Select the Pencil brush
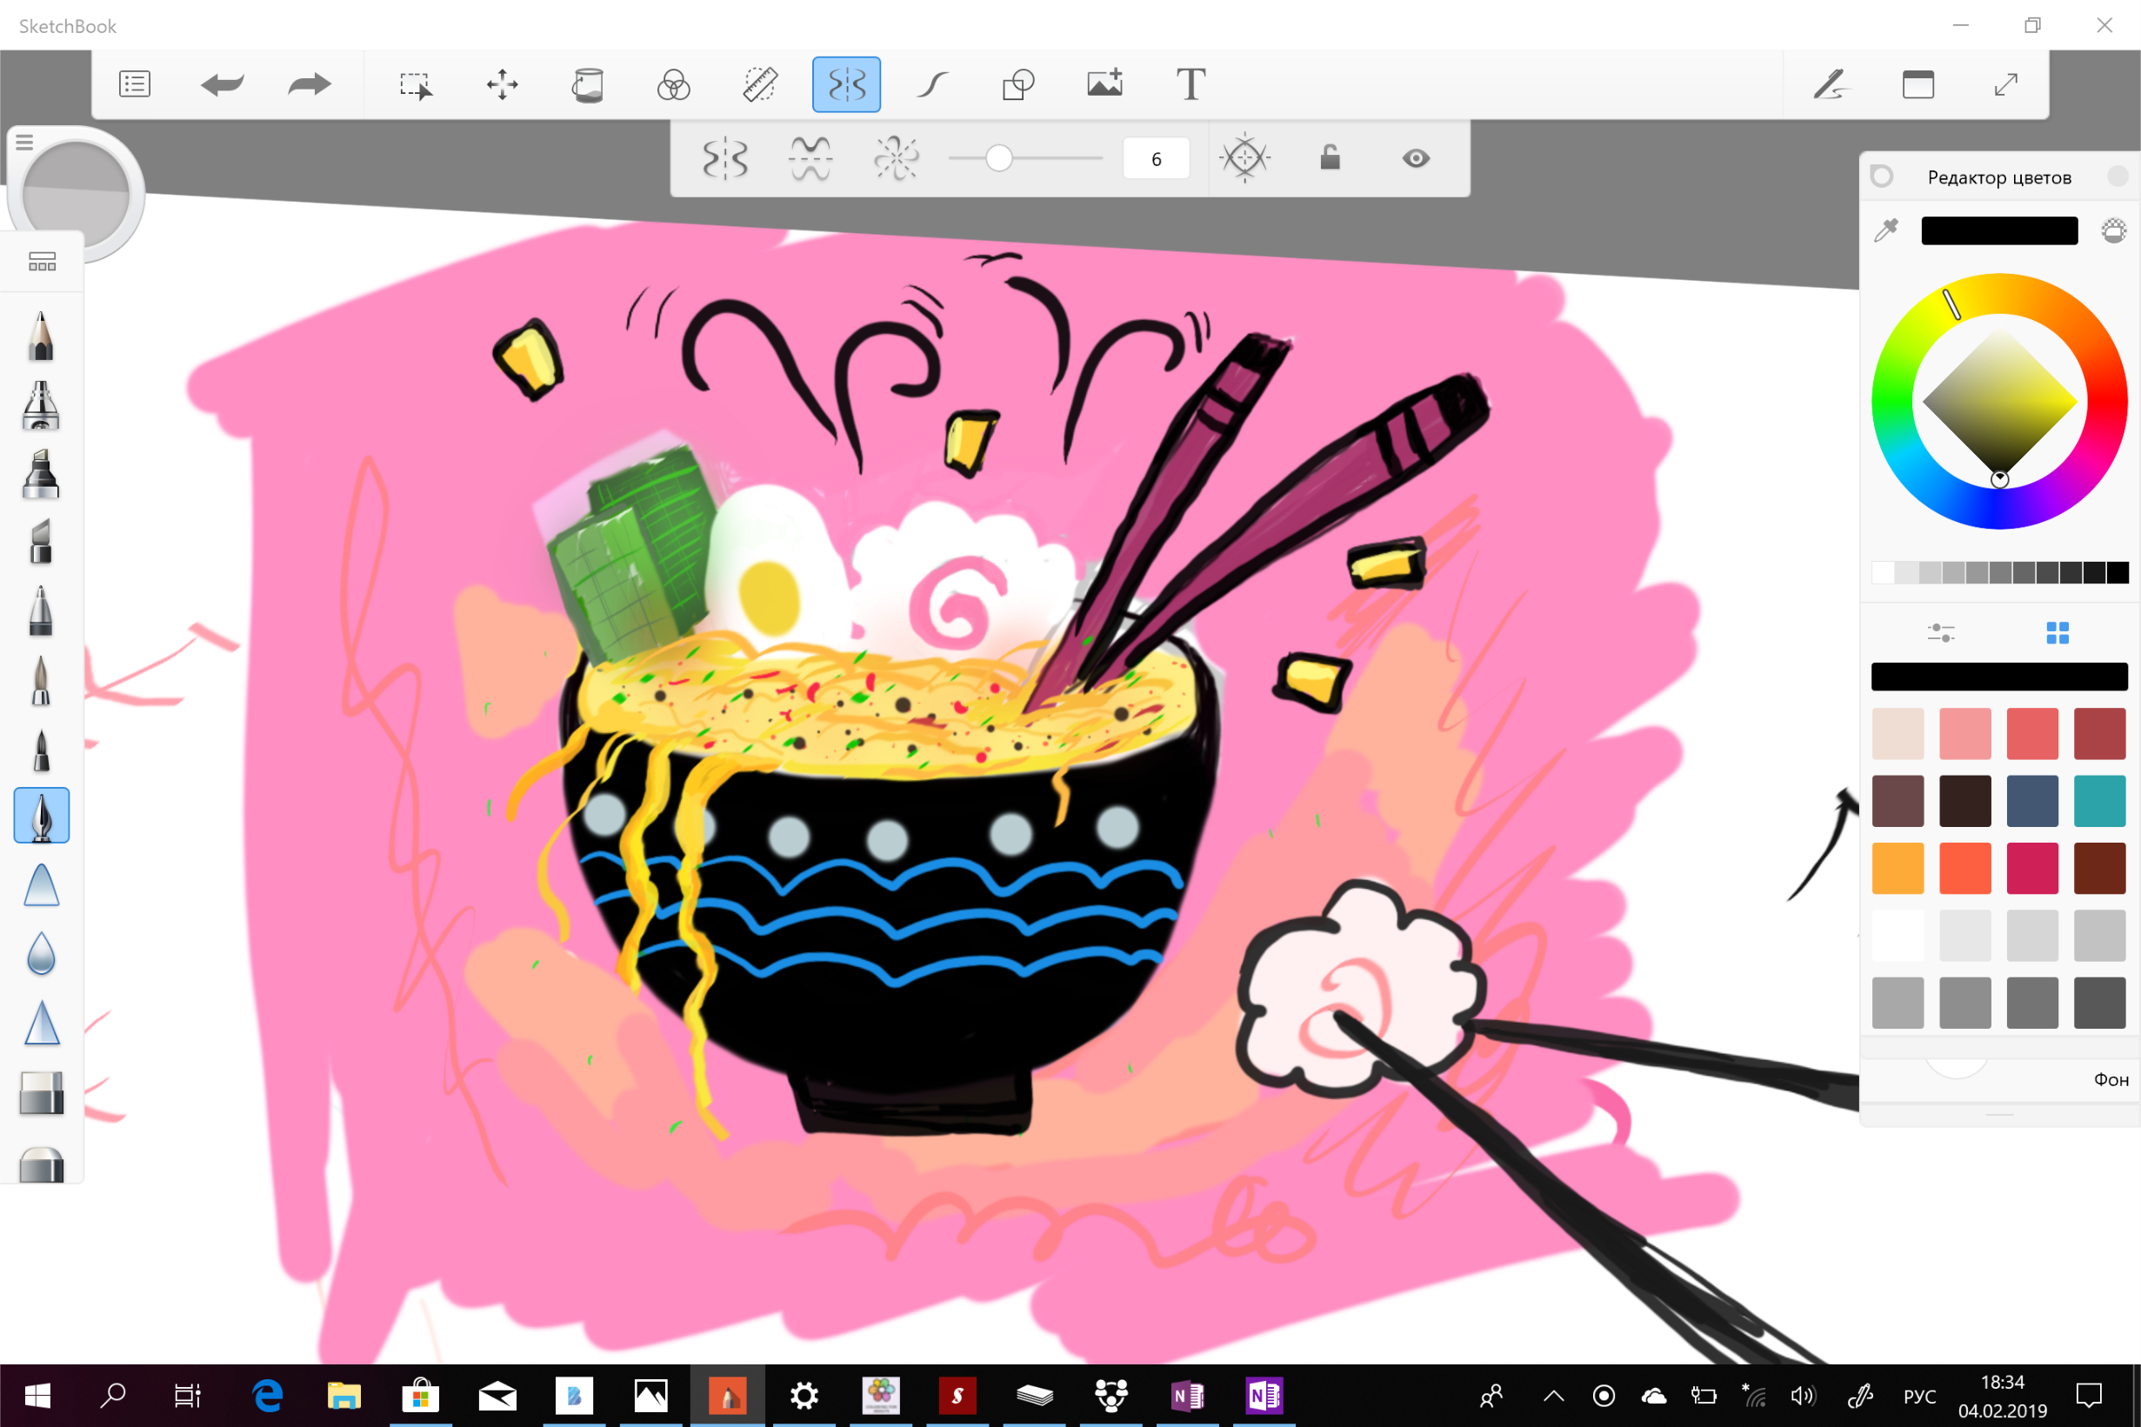Screen dimensions: 2141x1427 41,336
